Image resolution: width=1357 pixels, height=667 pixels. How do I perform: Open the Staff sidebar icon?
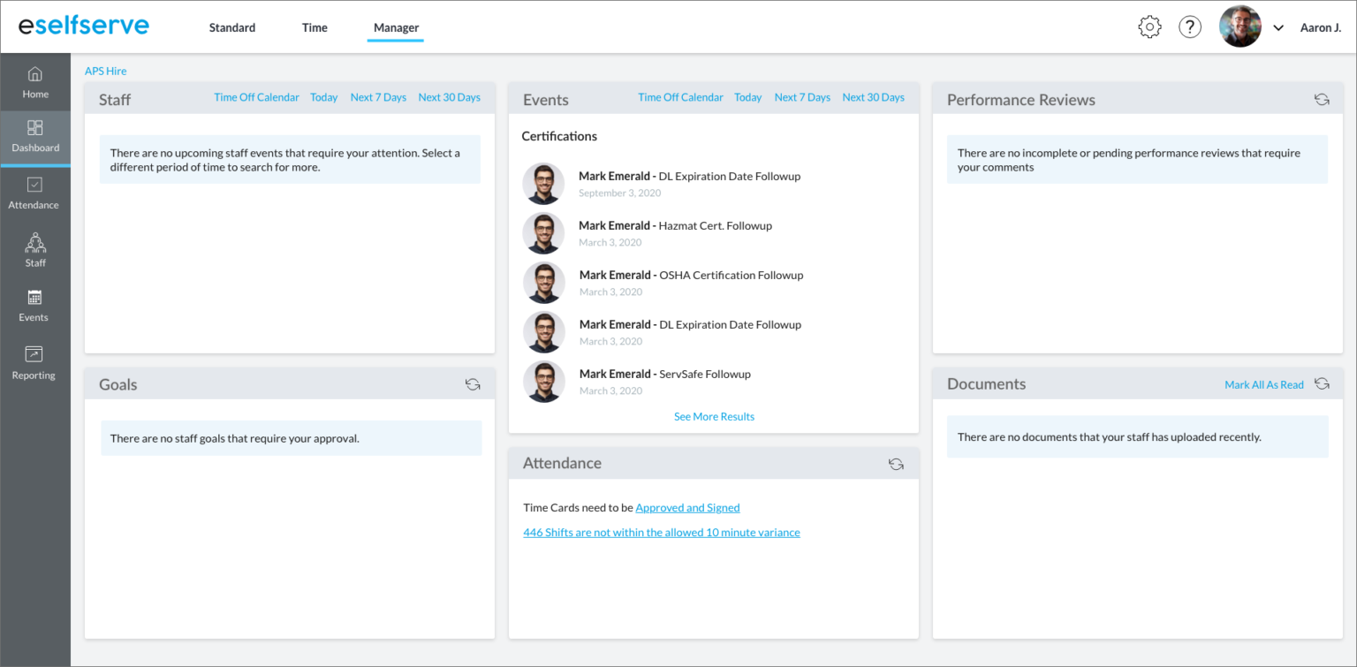tap(35, 249)
